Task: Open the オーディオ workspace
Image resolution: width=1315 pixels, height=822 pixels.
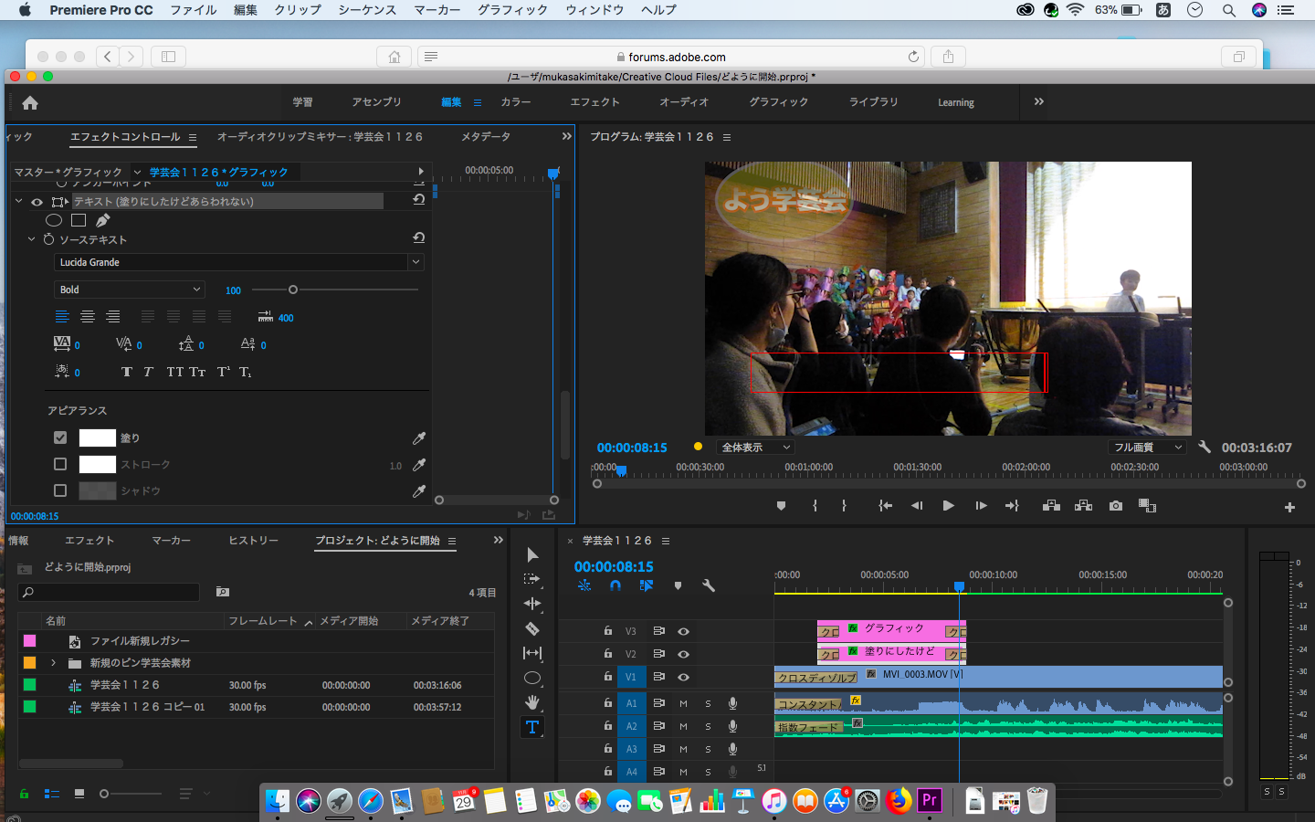Action: click(x=684, y=102)
